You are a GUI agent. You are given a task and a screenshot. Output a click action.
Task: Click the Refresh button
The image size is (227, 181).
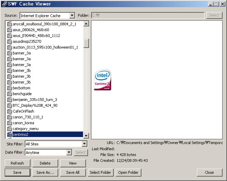(x=17, y=163)
